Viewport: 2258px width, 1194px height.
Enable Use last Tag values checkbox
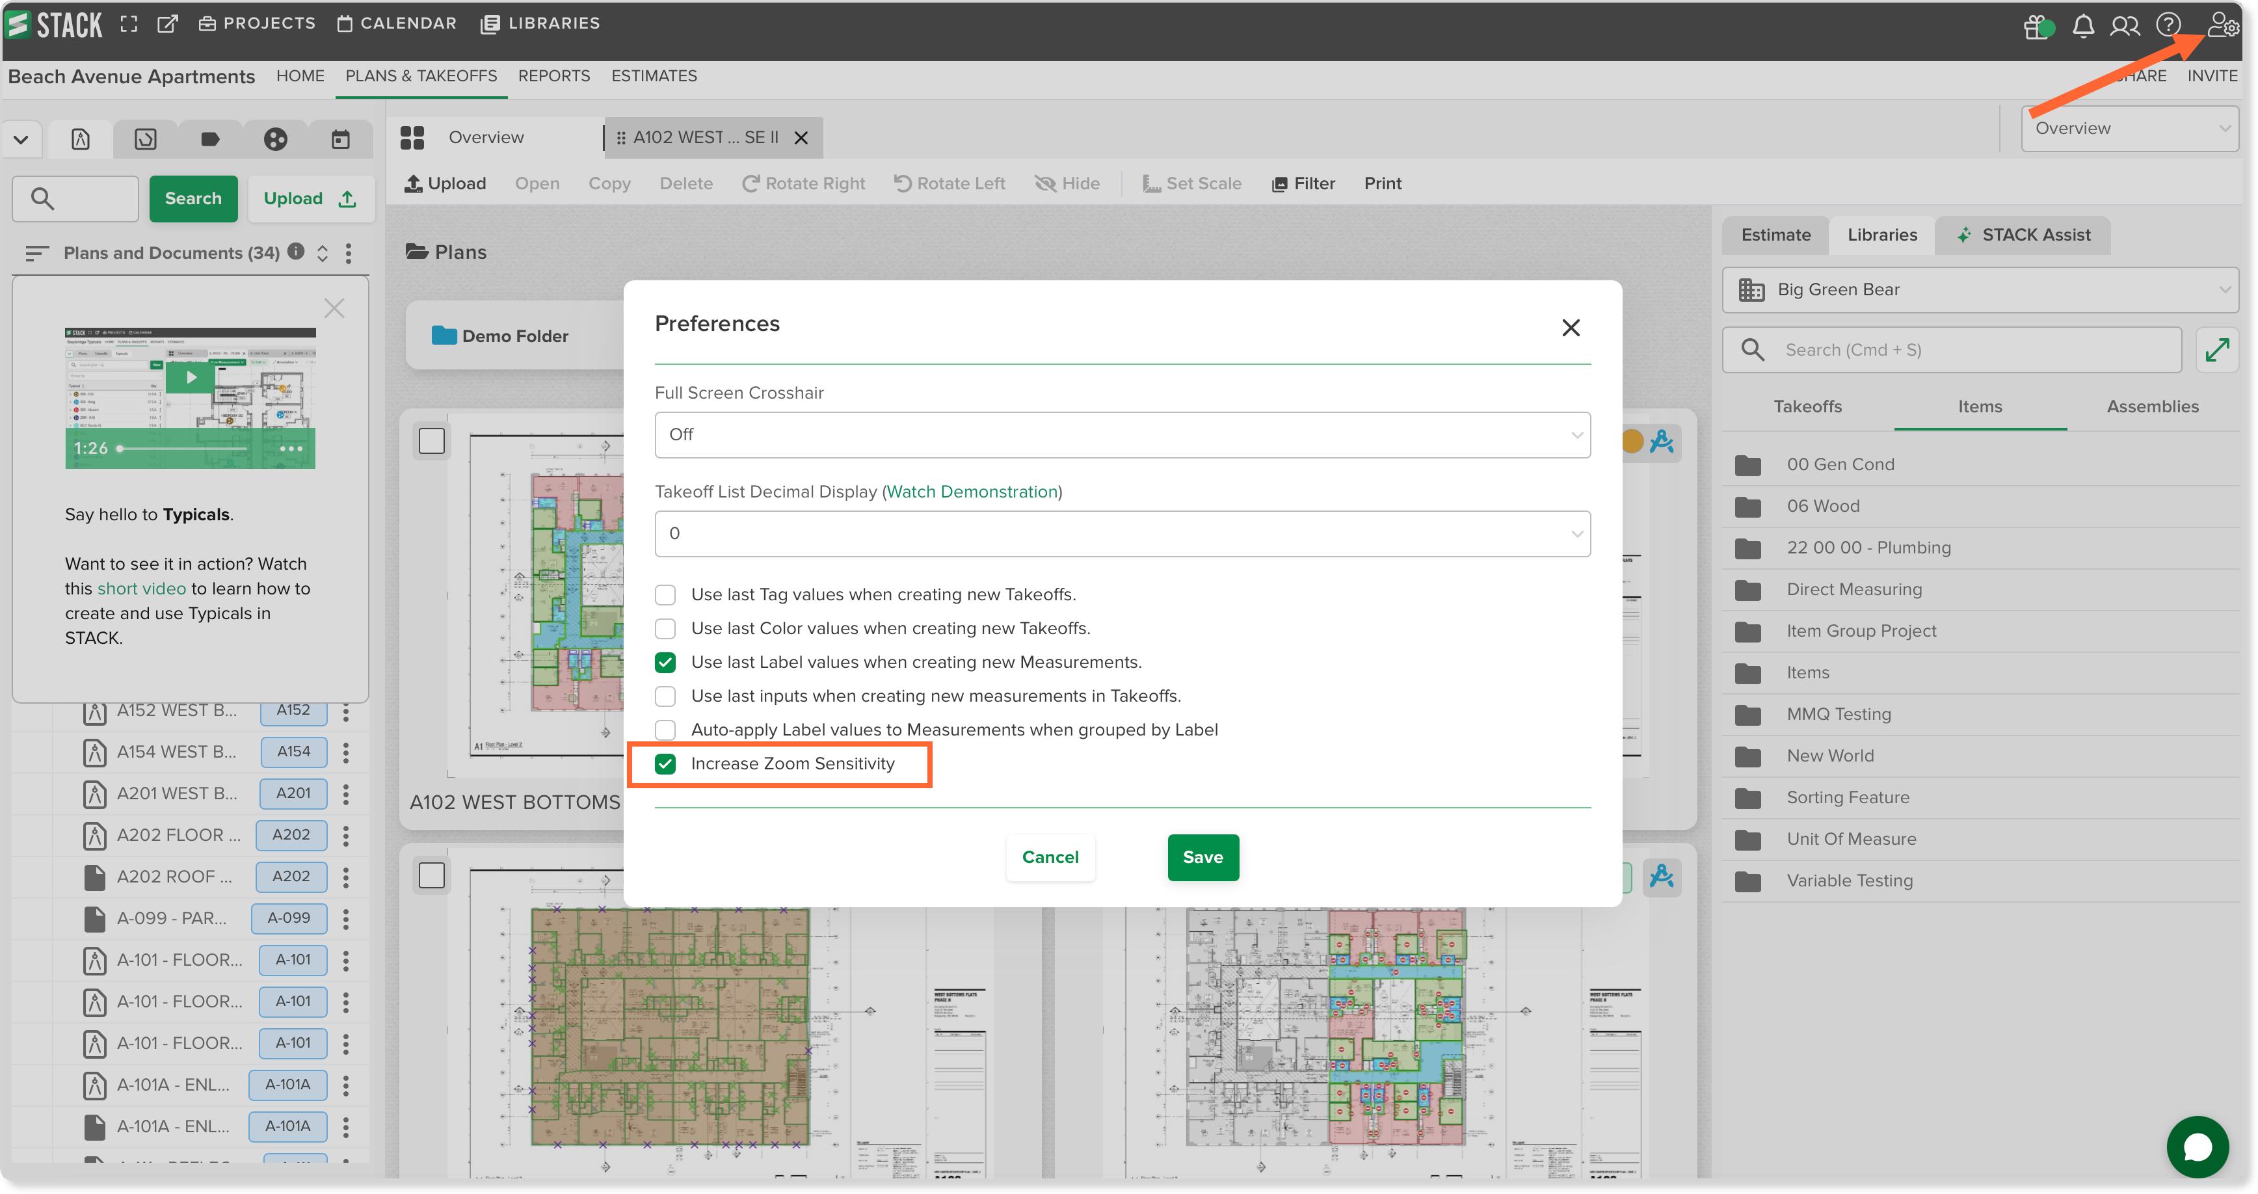pos(665,594)
